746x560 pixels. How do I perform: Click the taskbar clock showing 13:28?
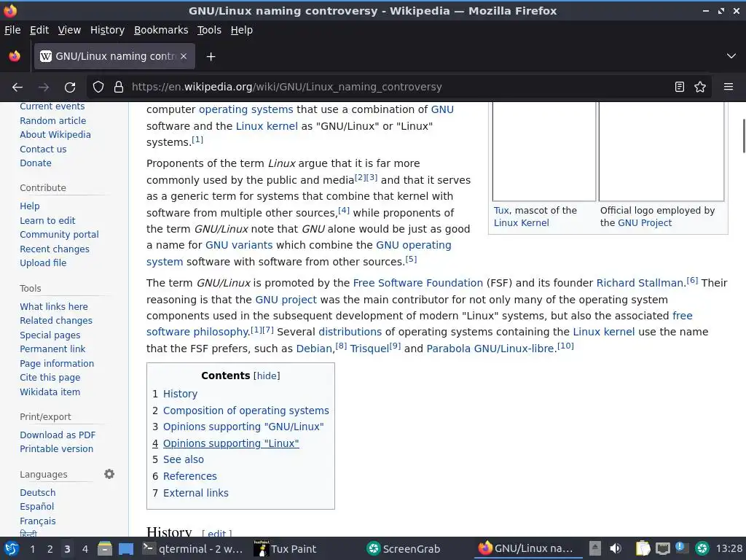[x=729, y=548]
